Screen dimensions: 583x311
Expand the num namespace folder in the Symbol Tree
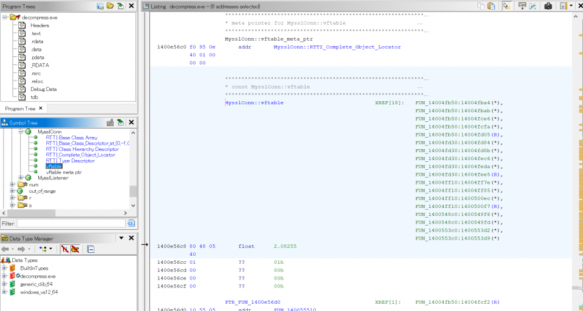pos(13,184)
